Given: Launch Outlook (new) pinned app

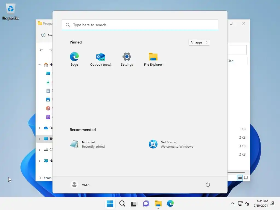Looking at the screenshot, I should coord(101,59).
